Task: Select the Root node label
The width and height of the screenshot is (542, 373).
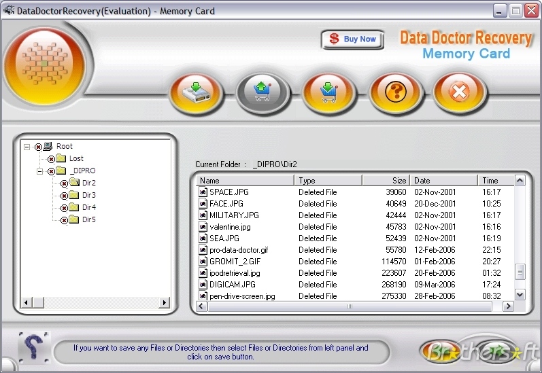Action: [x=65, y=146]
